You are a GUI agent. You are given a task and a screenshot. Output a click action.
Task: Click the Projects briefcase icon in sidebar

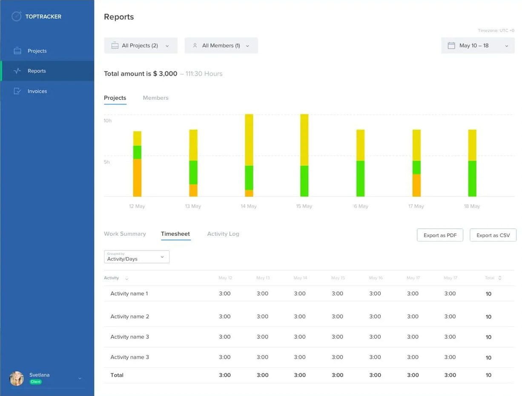coord(17,51)
